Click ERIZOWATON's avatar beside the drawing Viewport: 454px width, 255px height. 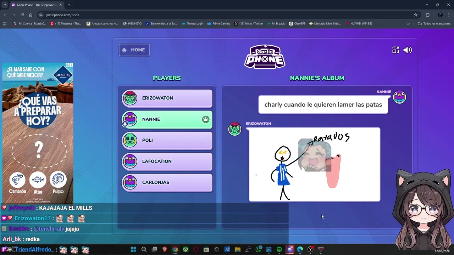(234, 129)
